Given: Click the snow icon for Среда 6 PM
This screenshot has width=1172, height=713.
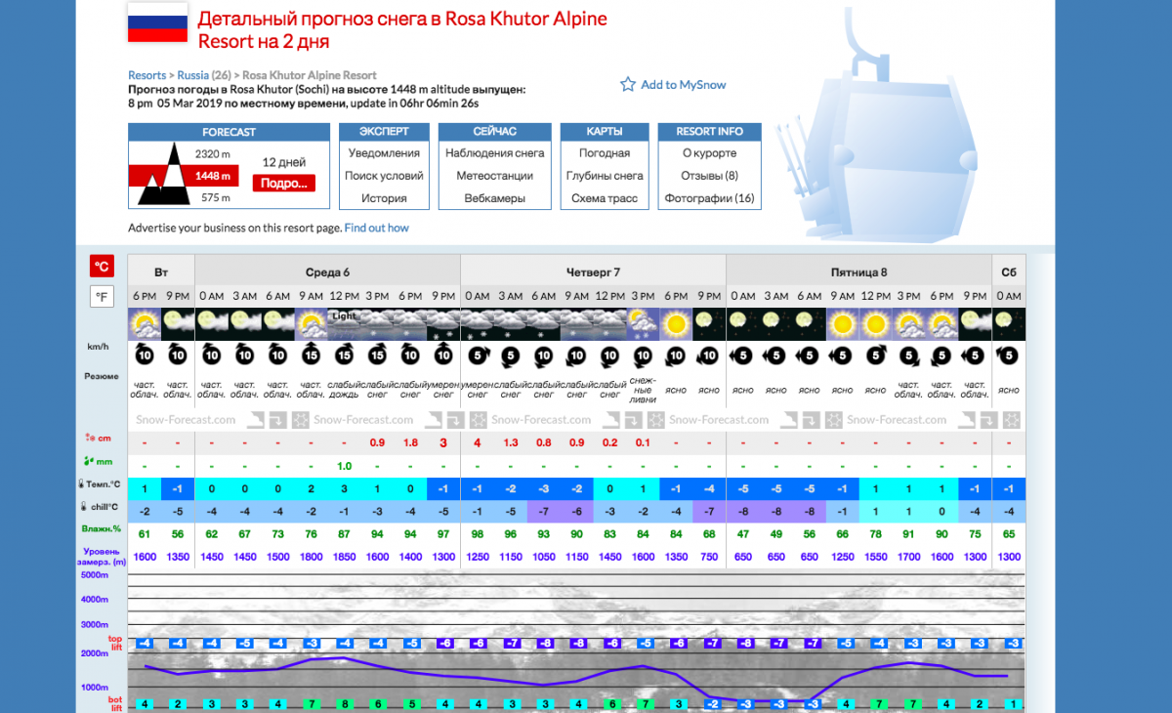Looking at the screenshot, I should (x=410, y=322).
